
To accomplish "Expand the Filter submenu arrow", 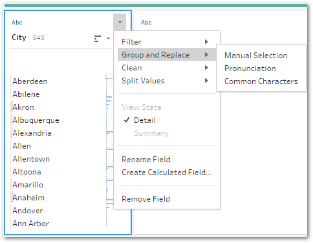I will click(x=206, y=41).
